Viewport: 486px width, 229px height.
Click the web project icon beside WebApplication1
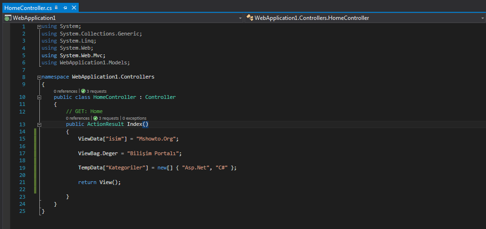coord(8,18)
